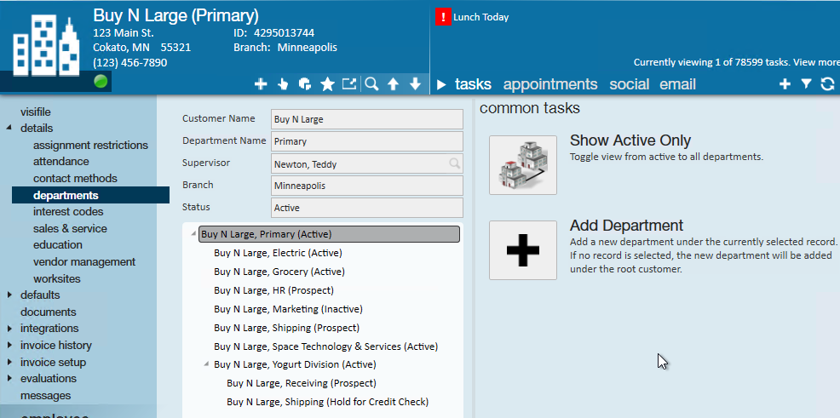Click the plus icon in tasks toolbar
This screenshot has height=418, width=840.
[785, 84]
